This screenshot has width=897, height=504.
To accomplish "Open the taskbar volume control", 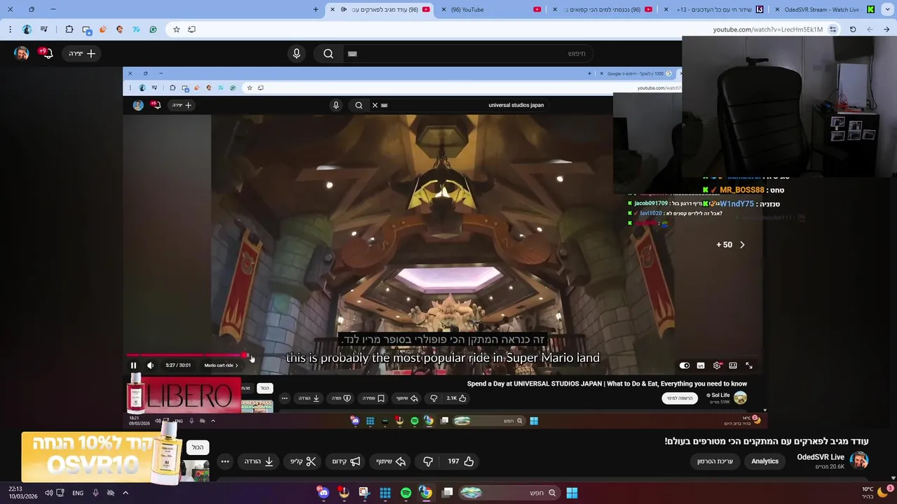I will pos(48,493).
